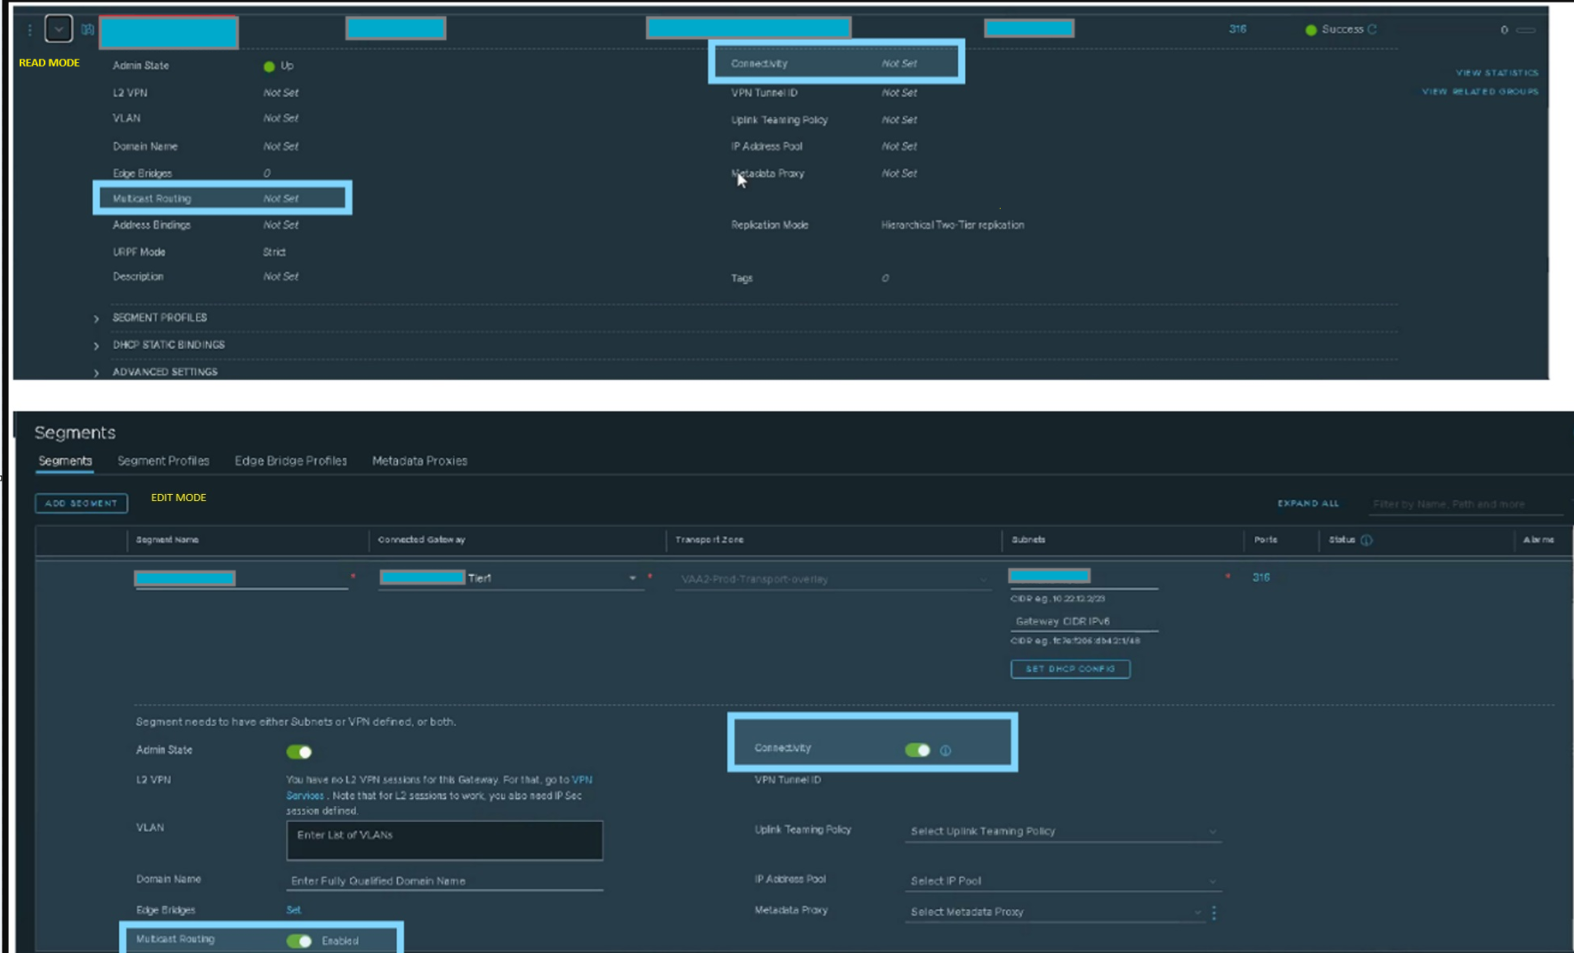Open the Edge Bridge Profiles tab
The width and height of the screenshot is (1574, 953).
[290, 461]
